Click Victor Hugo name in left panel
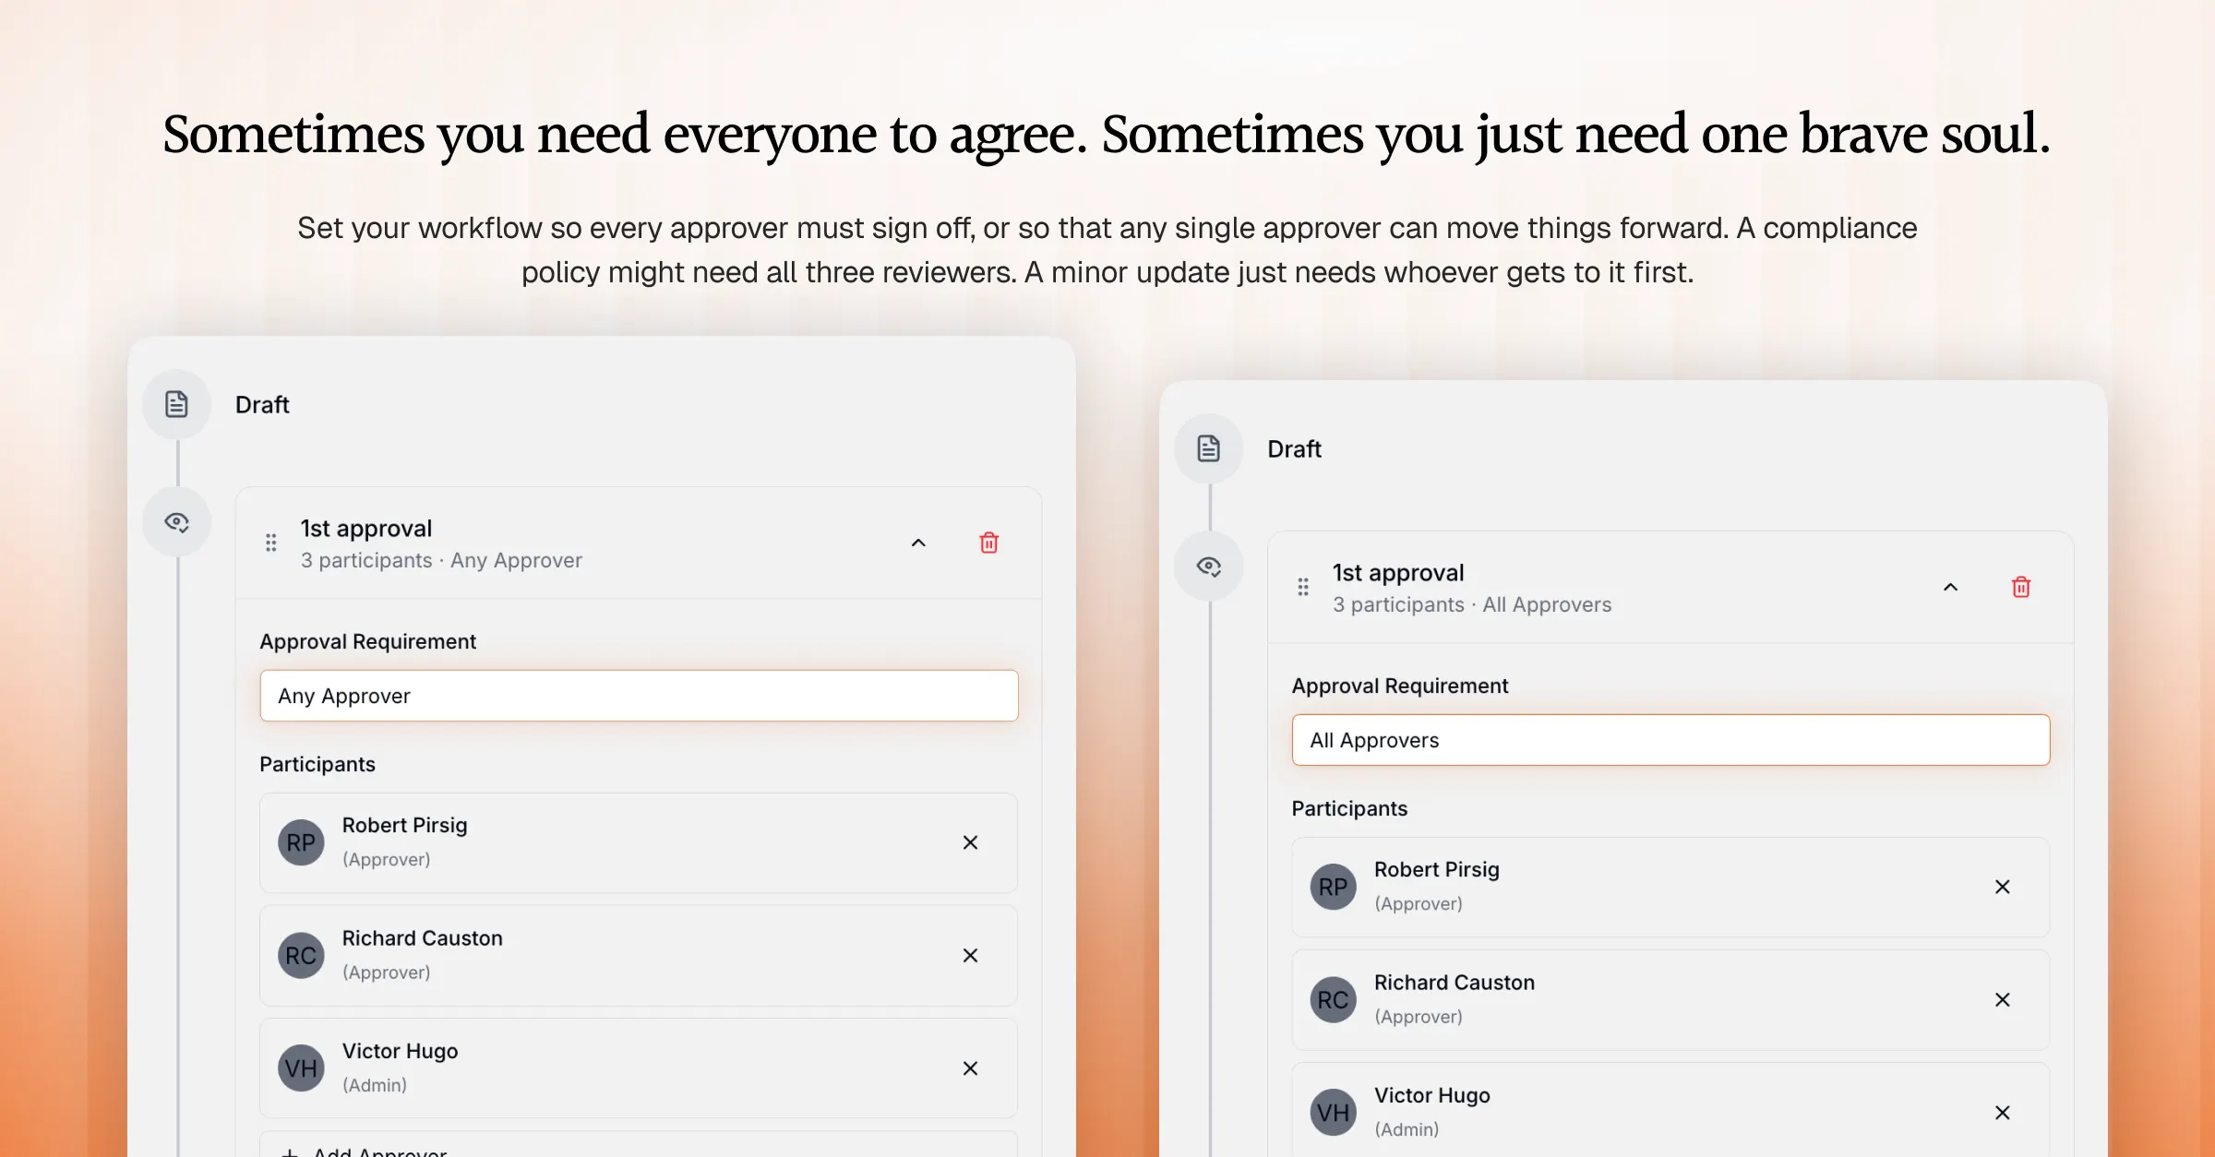The image size is (2215, 1157). pyautogui.click(x=400, y=1051)
